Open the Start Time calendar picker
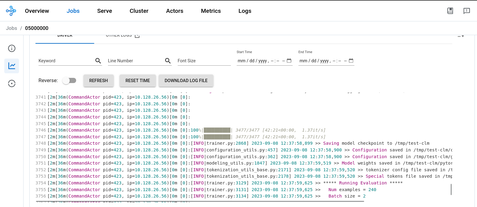 tap(289, 61)
